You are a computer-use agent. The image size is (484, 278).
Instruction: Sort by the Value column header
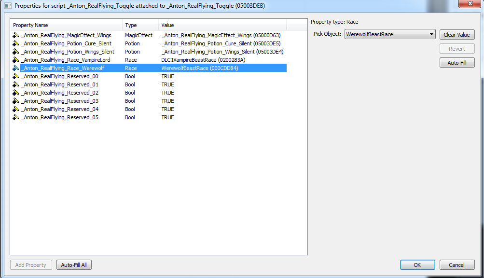(222, 25)
